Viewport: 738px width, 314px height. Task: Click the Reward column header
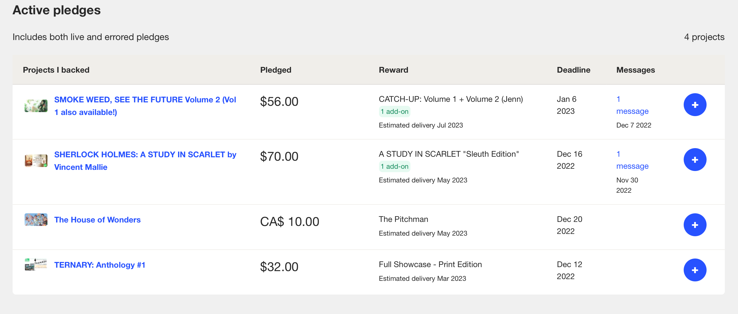pos(393,70)
